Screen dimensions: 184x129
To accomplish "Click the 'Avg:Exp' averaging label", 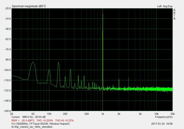I will [167, 6].
